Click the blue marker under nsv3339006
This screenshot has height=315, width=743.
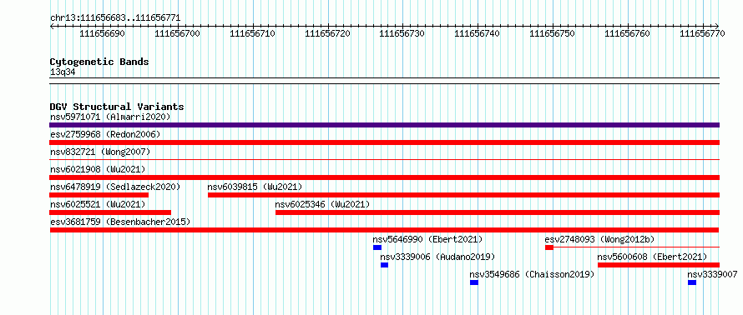pyautogui.click(x=384, y=265)
